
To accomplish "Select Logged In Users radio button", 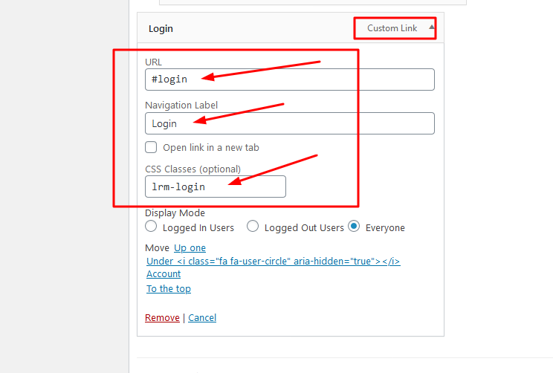I will [151, 227].
